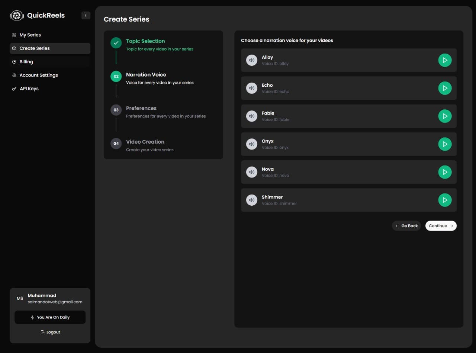This screenshot has width=476, height=353.
Task: Click 'Choose a narration voice for your videos' heading
Action: point(287,40)
